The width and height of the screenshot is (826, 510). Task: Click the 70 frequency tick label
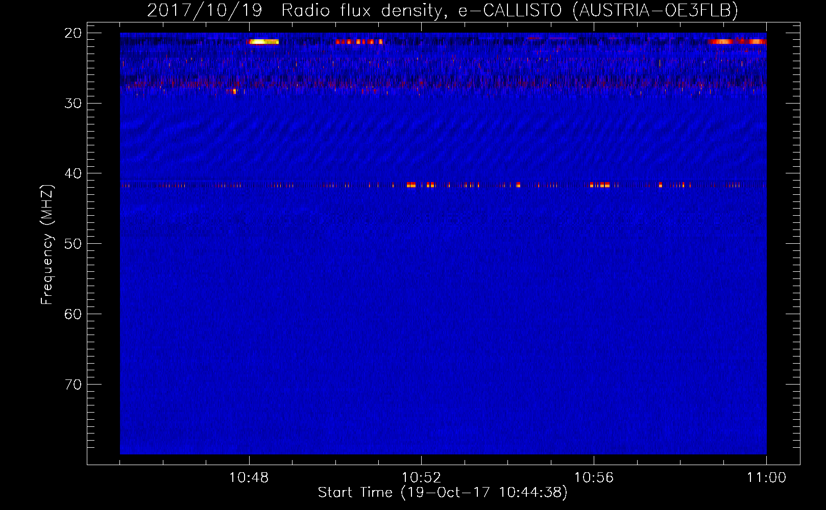[73, 384]
